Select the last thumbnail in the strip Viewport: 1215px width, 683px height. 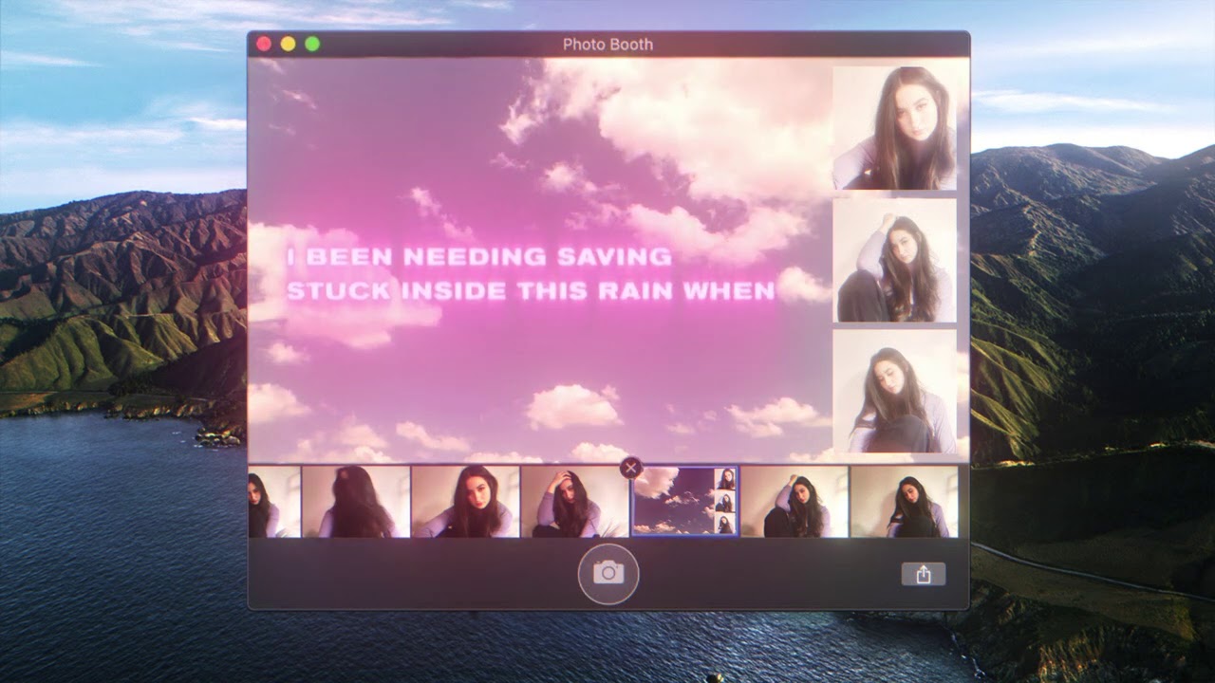(x=905, y=502)
